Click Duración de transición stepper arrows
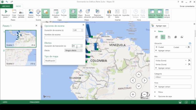 pos(81,46)
